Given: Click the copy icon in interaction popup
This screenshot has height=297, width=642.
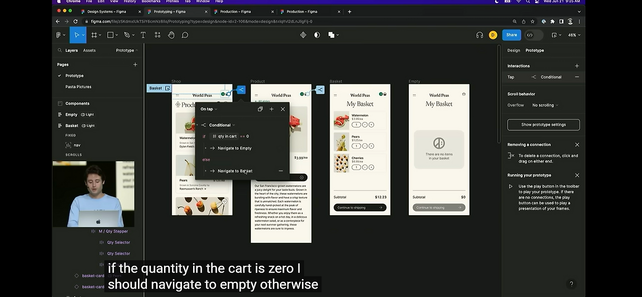Looking at the screenshot, I should point(260,109).
